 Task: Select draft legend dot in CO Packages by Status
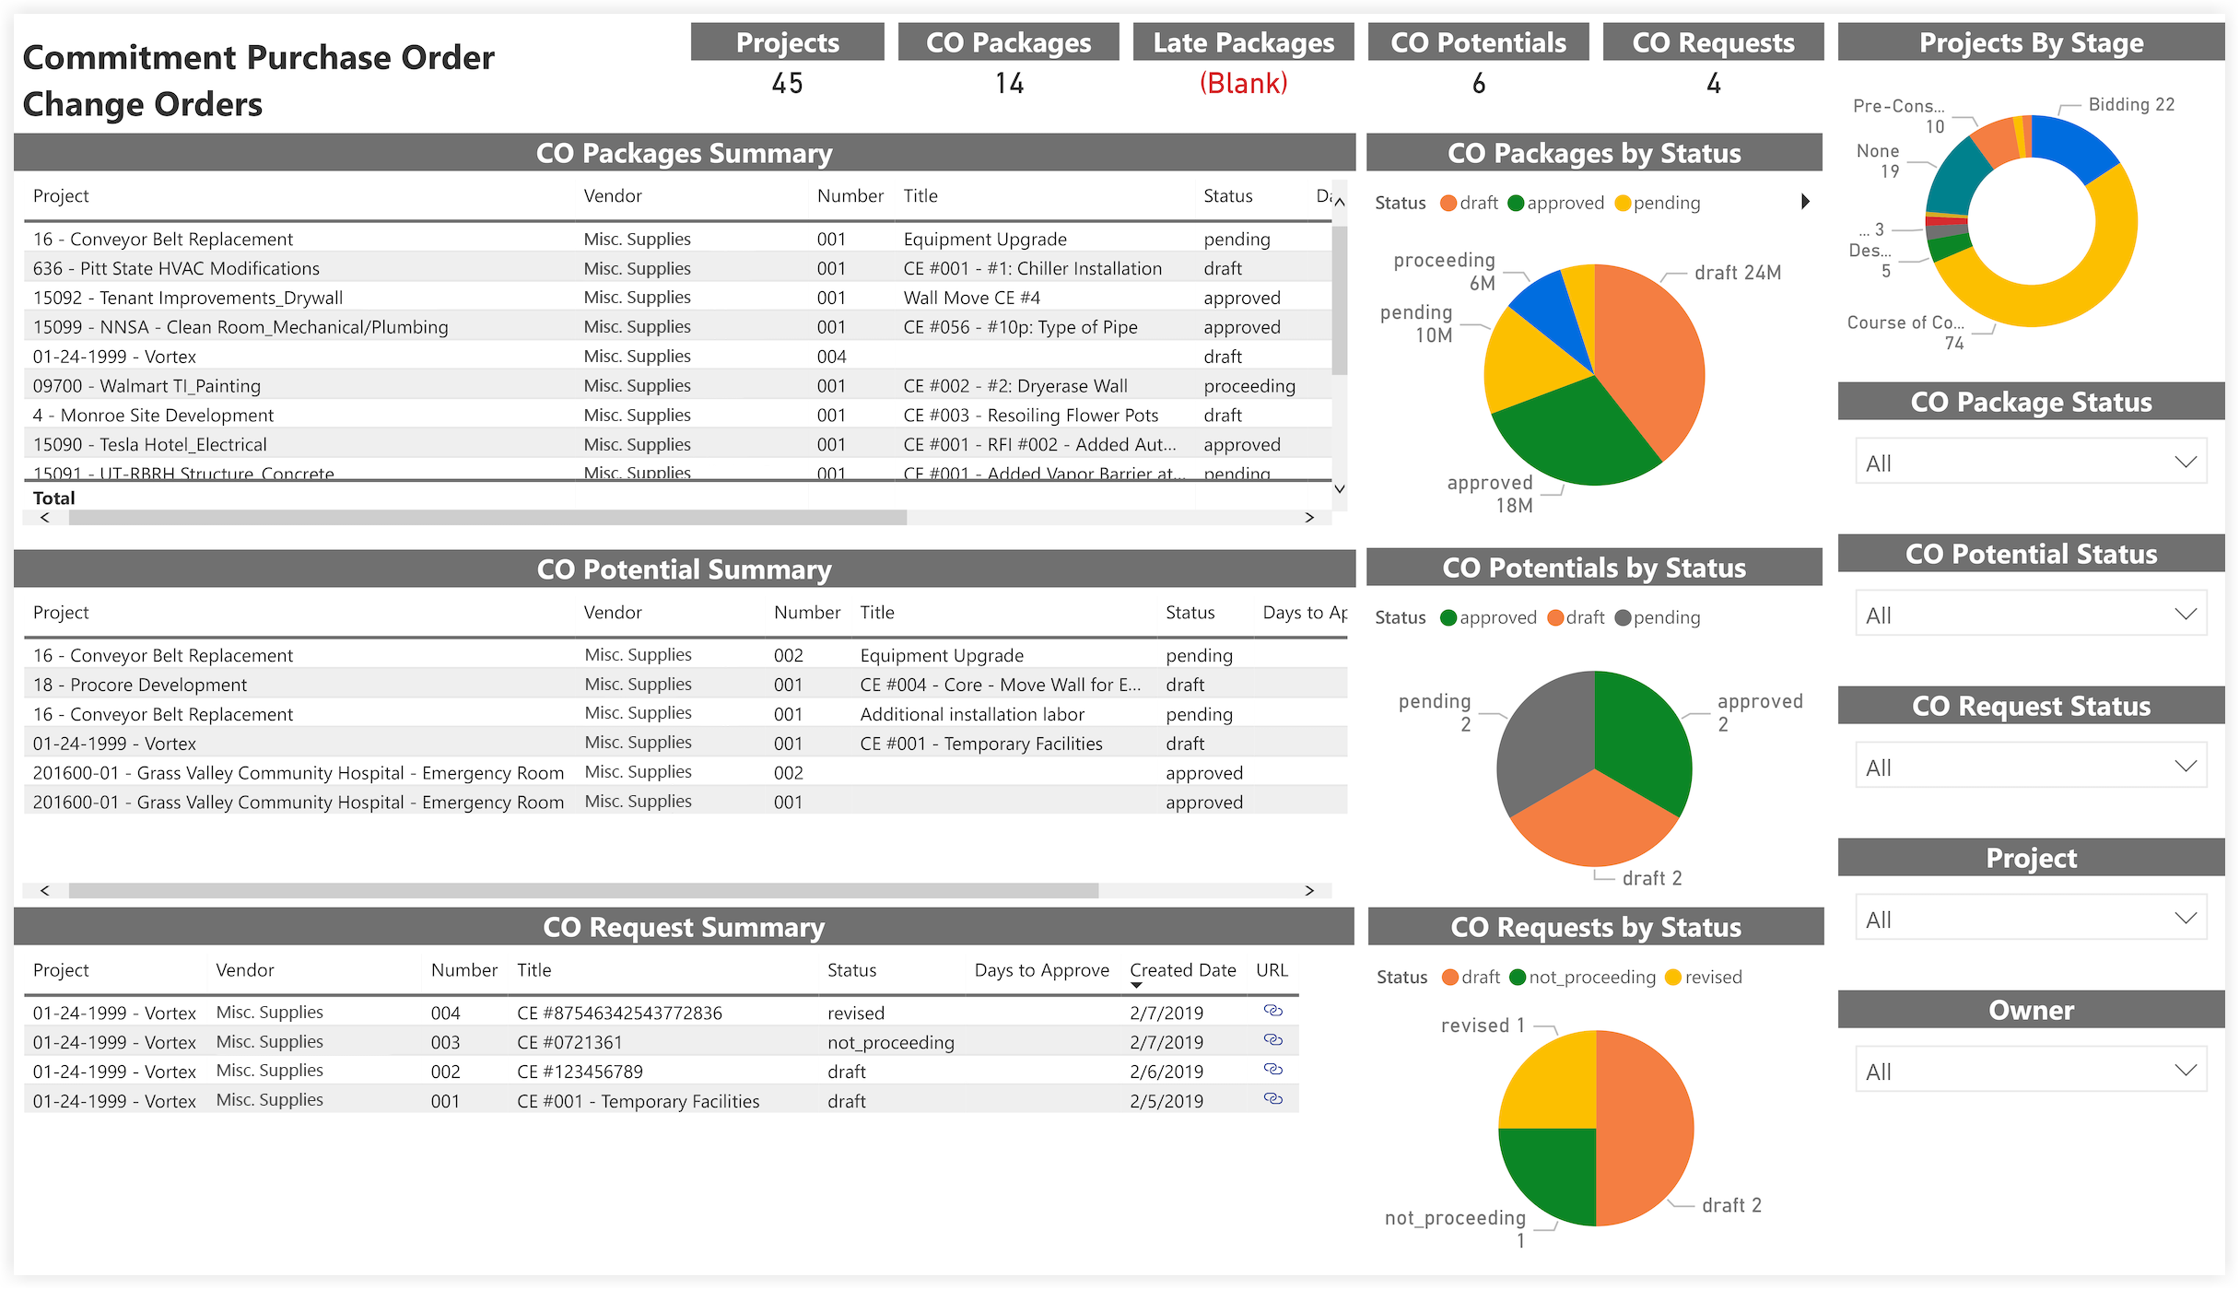[1448, 203]
